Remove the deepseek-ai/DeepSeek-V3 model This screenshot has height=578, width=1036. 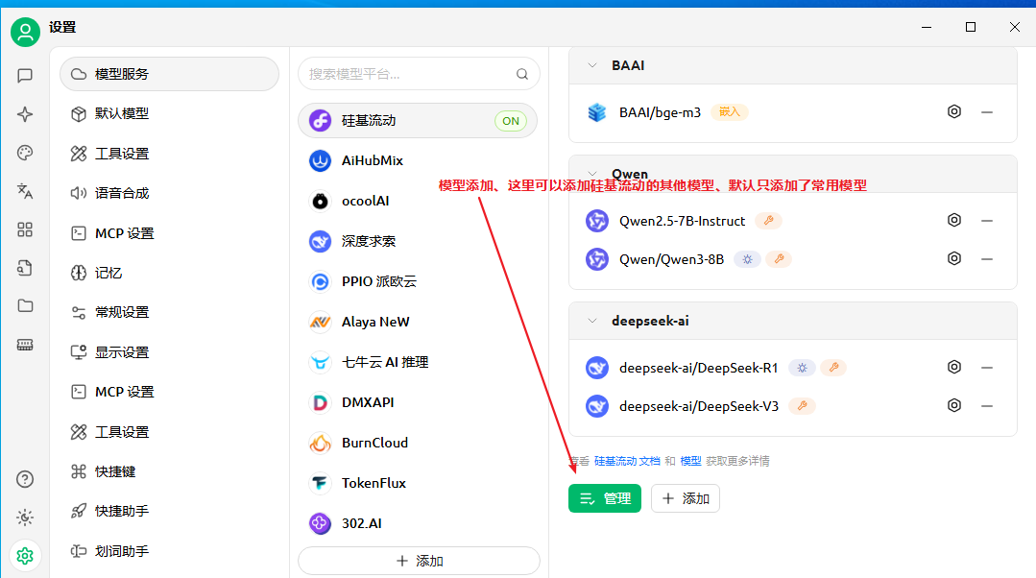pos(986,406)
